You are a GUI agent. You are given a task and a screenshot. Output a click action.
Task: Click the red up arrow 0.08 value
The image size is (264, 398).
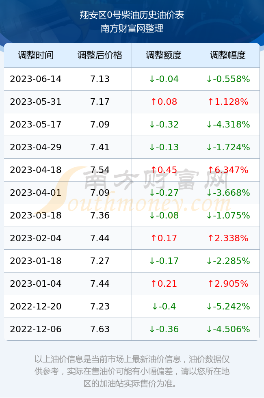click(164, 102)
